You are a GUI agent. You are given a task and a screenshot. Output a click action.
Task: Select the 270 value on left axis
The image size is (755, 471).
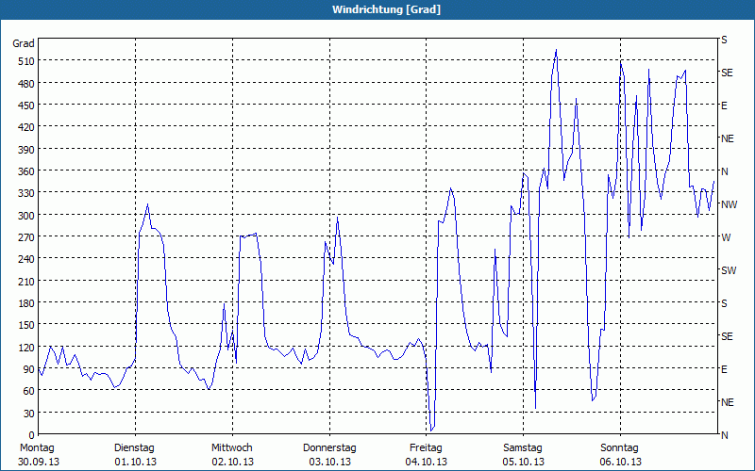tap(26, 237)
